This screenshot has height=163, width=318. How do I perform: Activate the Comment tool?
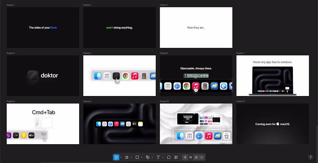(169, 157)
